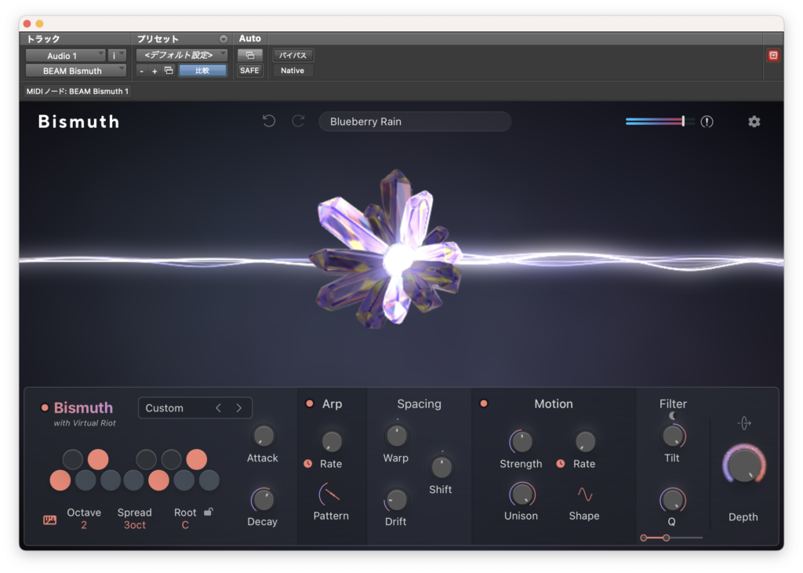
Task: Click the Arp Pattern direction icon
Action: tap(330, 494)
